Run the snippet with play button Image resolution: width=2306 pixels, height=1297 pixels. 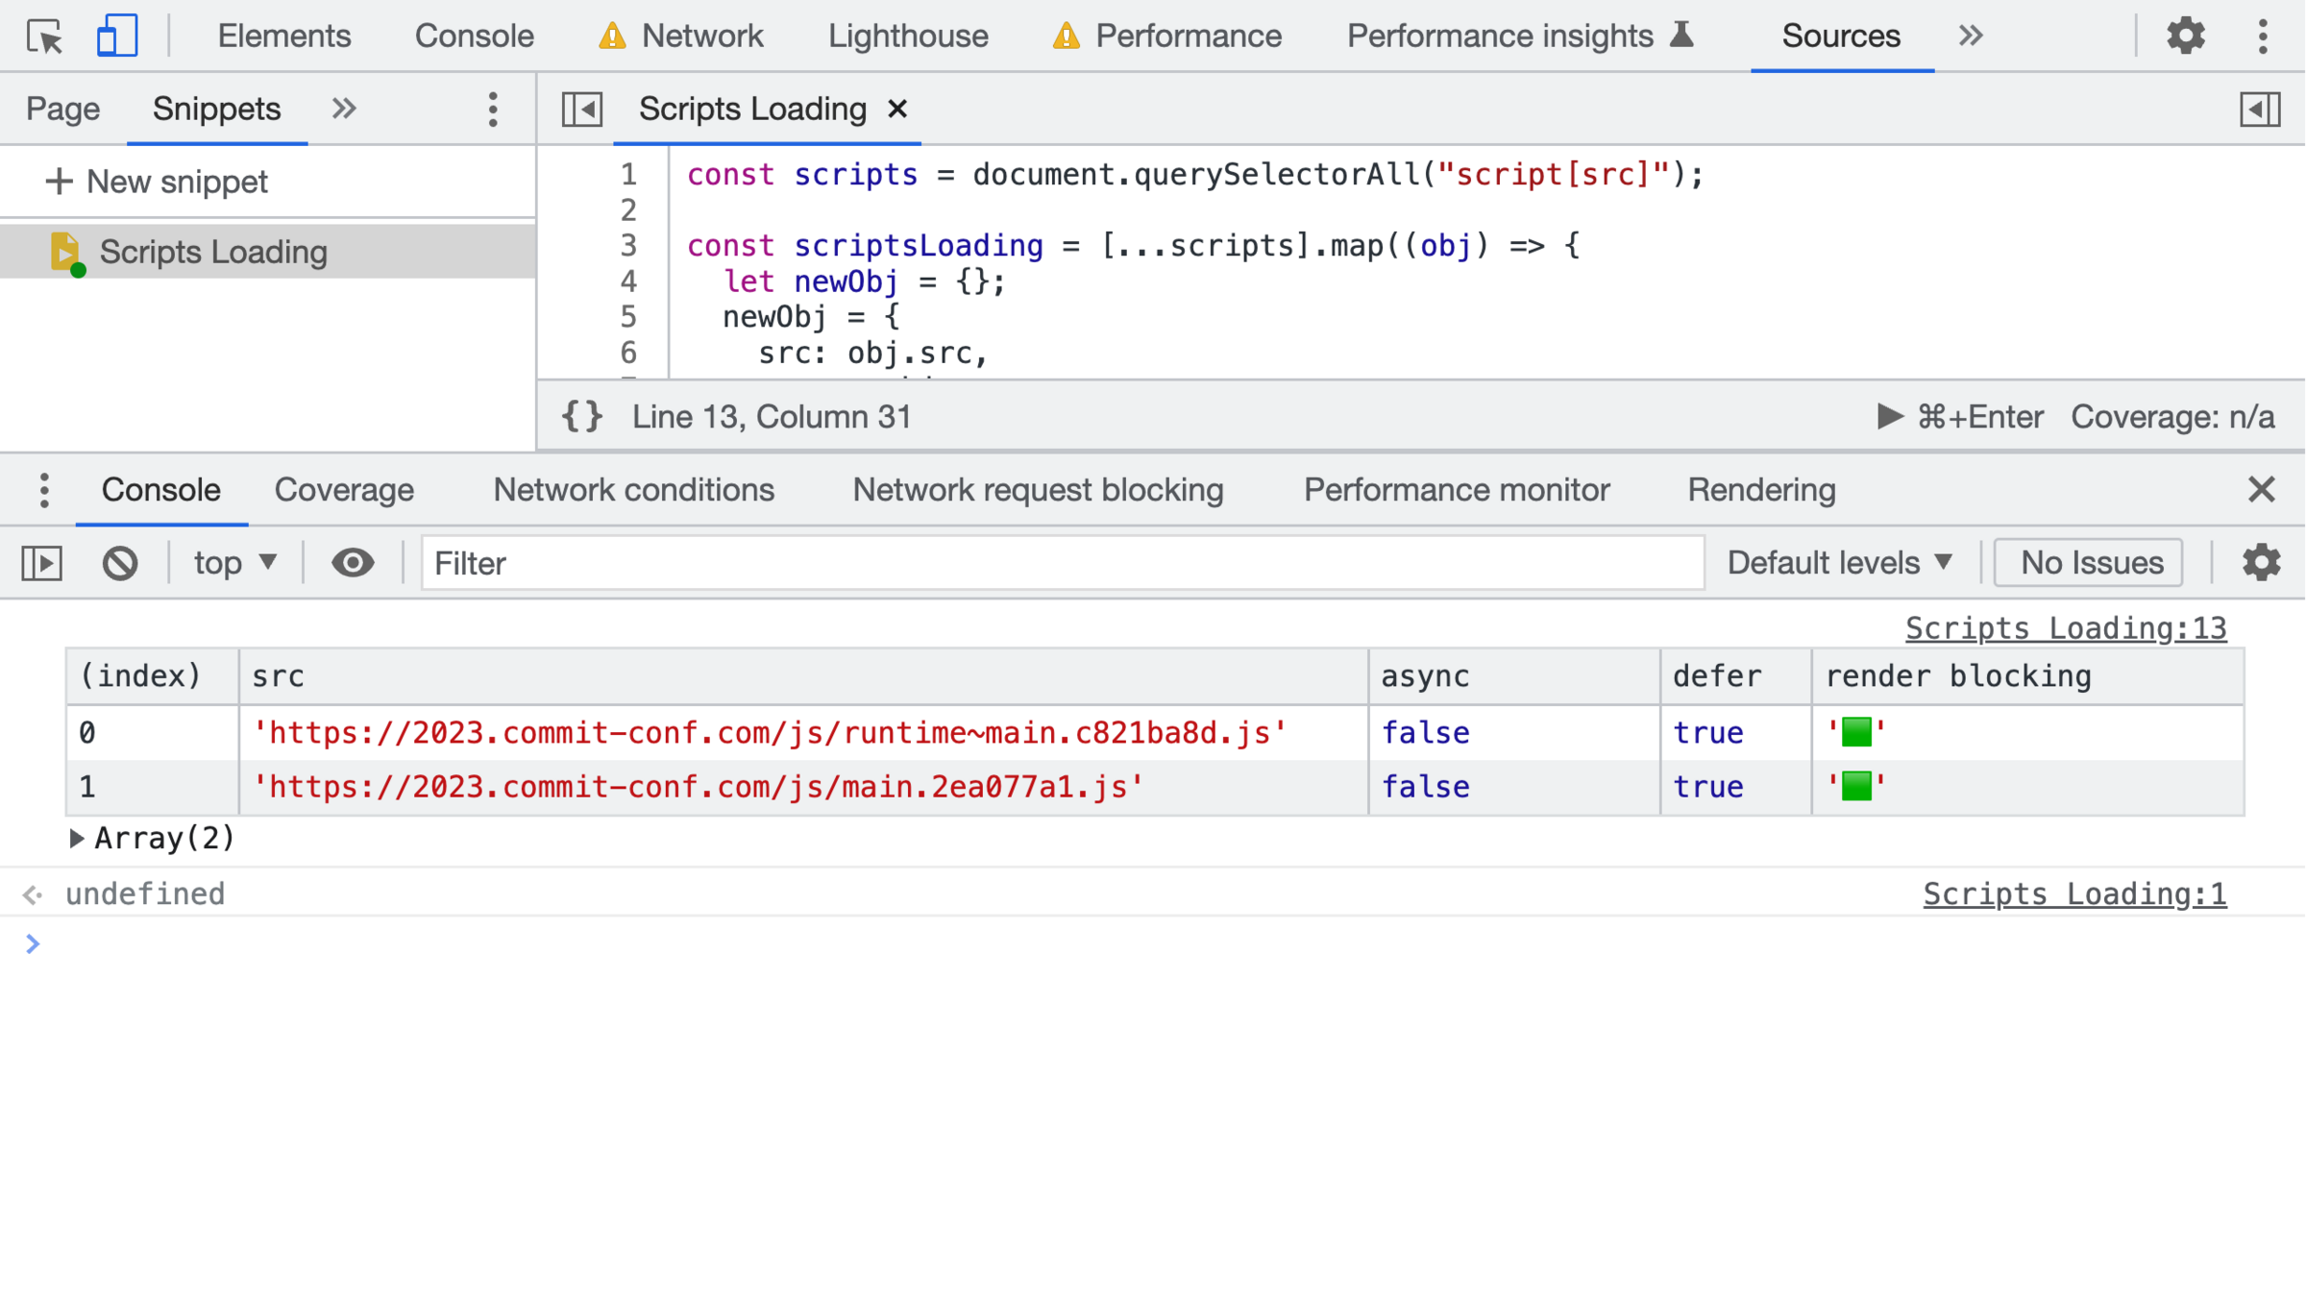coord(1889,416)
